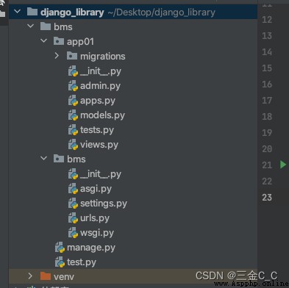Select tests.py in app01
This screenshot has width=289, height=288.
click(x=97, y=130)
